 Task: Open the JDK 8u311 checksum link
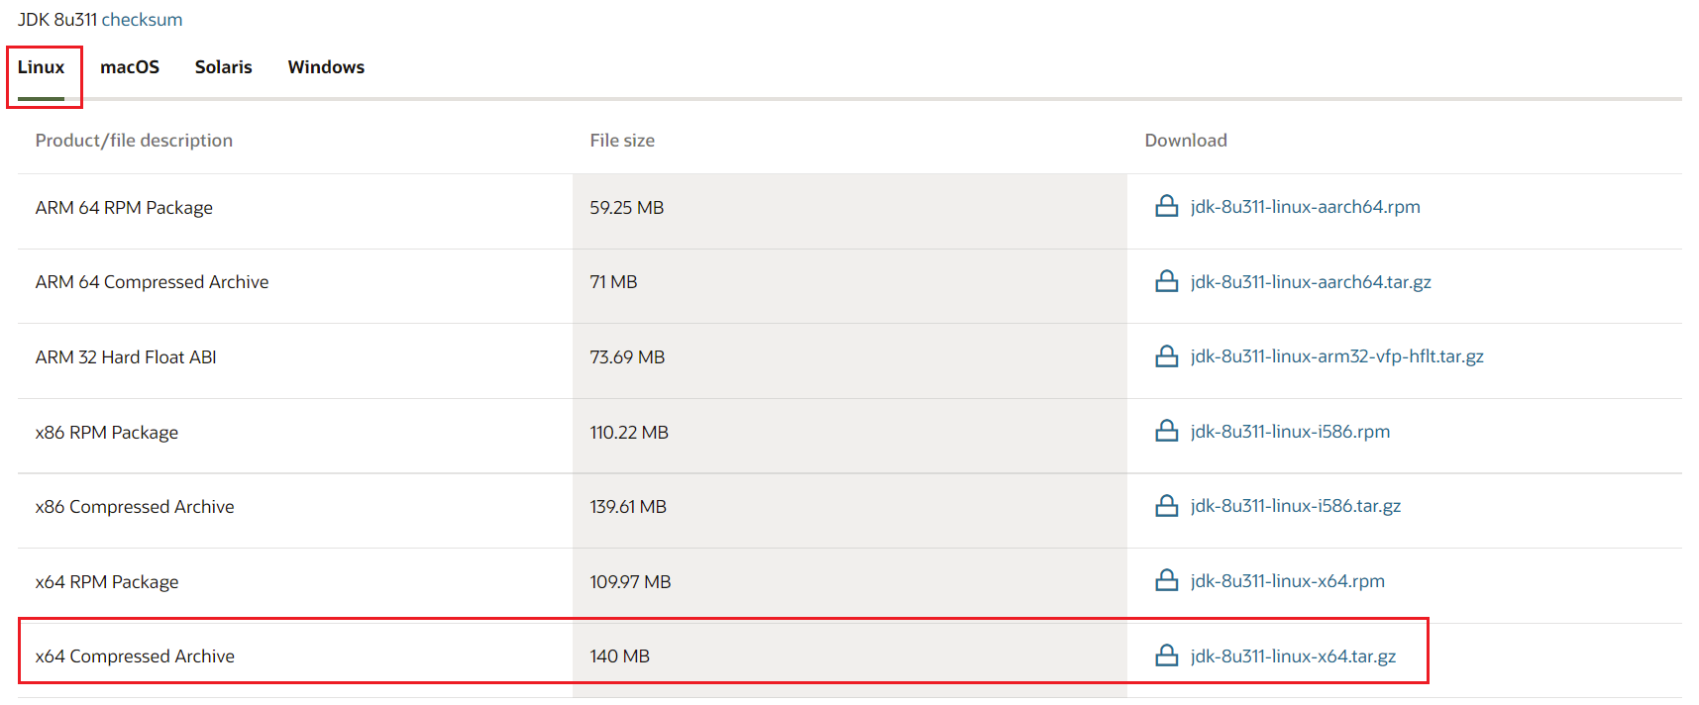[x=142, y=20]
